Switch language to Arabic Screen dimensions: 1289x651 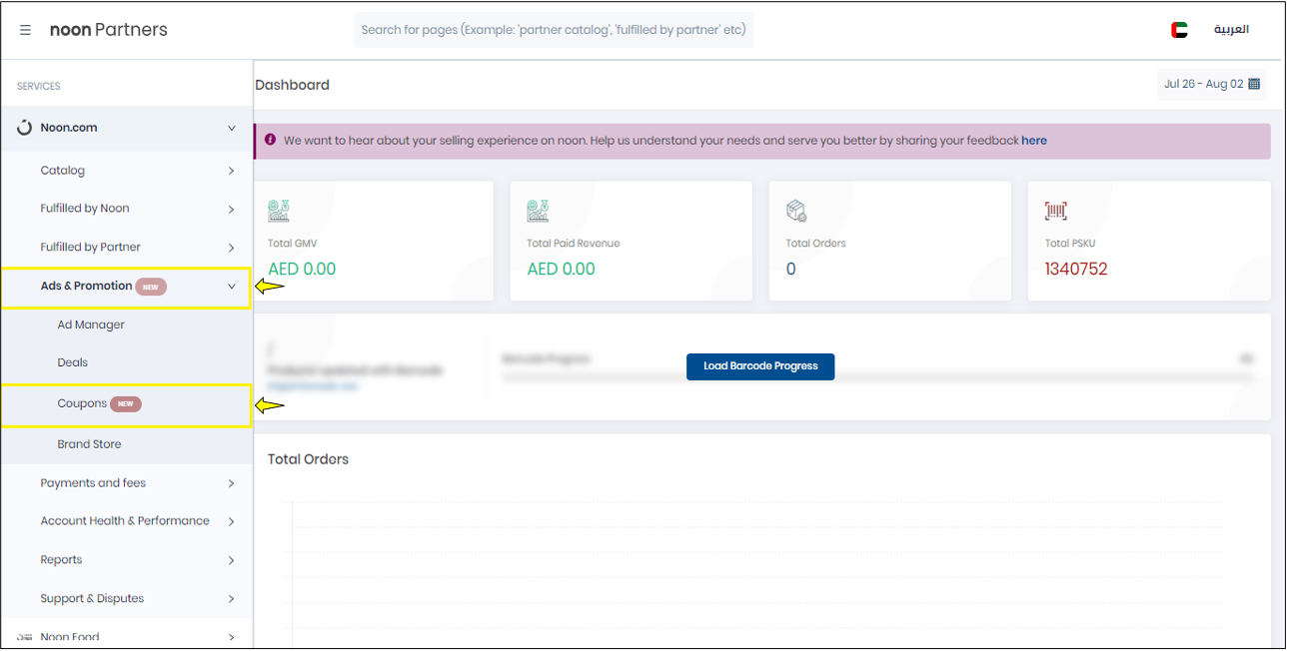tap(1231, 30)
